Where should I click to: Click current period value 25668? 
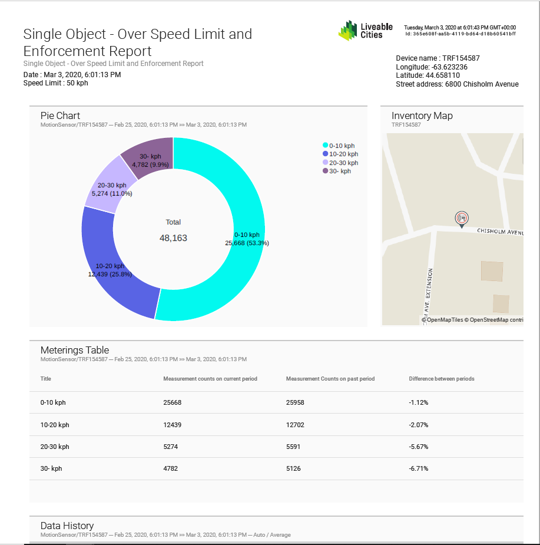[x=173, y=402]
